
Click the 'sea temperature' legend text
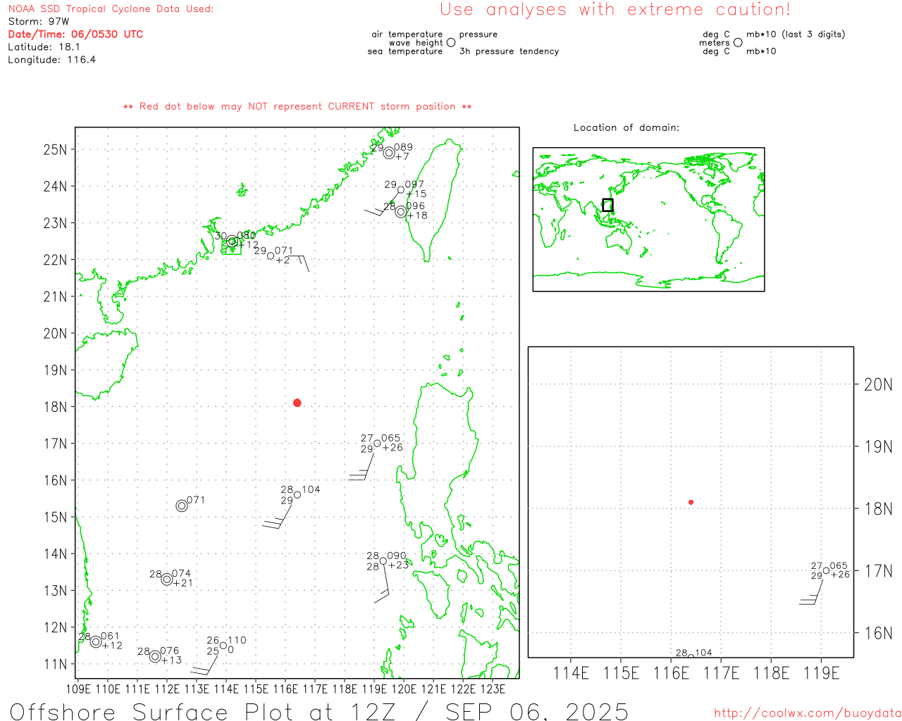tap(405, 51)
